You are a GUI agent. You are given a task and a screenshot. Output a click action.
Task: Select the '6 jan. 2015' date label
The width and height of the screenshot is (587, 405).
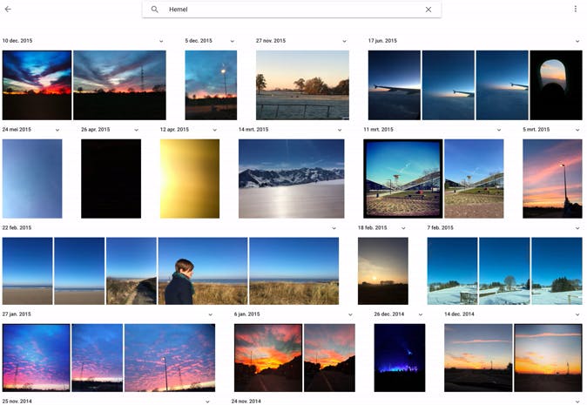246,314
